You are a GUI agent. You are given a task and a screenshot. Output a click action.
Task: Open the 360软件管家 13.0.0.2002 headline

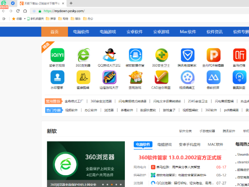[180, 158]
